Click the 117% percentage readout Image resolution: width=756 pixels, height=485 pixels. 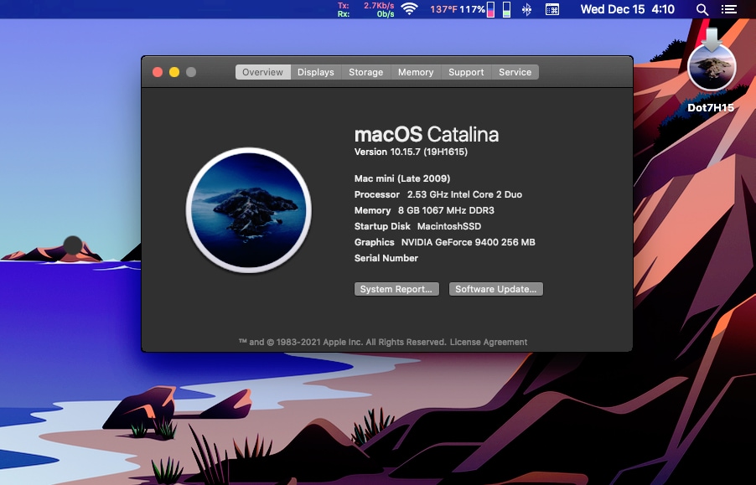472,9
